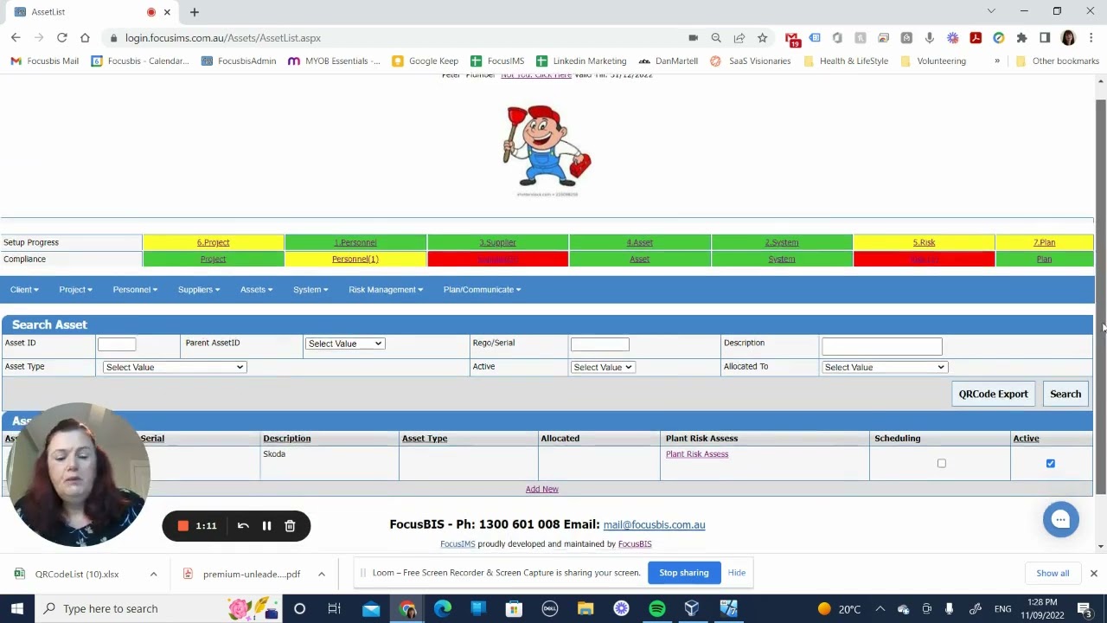Open the System menu
Screen dimensions: 1107x623
point(310,290)
